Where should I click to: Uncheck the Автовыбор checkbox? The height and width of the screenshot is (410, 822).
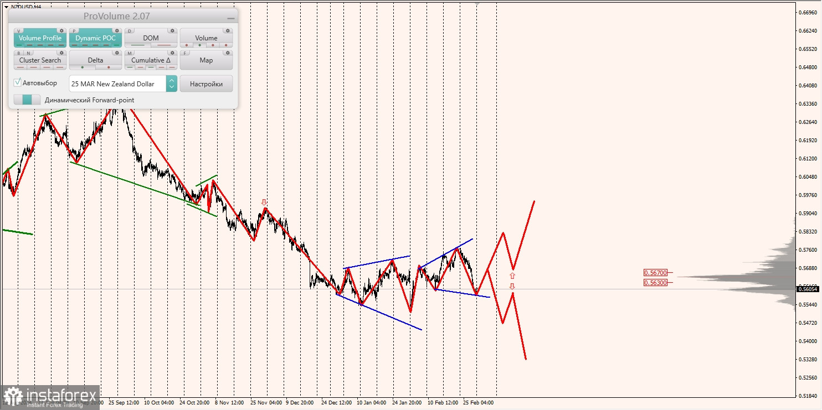(18, 82)
